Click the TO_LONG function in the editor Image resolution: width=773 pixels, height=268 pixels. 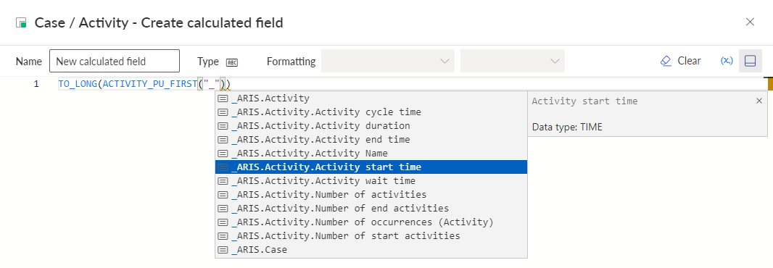tap(78, 84)
